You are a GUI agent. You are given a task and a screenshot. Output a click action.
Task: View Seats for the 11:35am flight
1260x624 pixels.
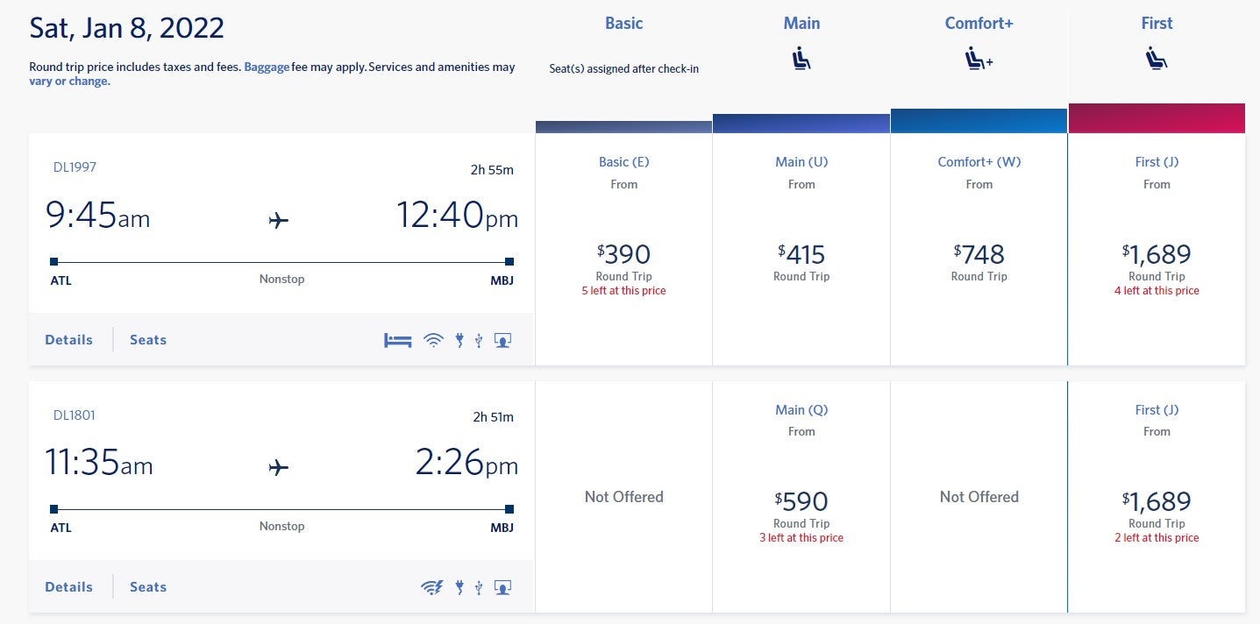[148, 587]
